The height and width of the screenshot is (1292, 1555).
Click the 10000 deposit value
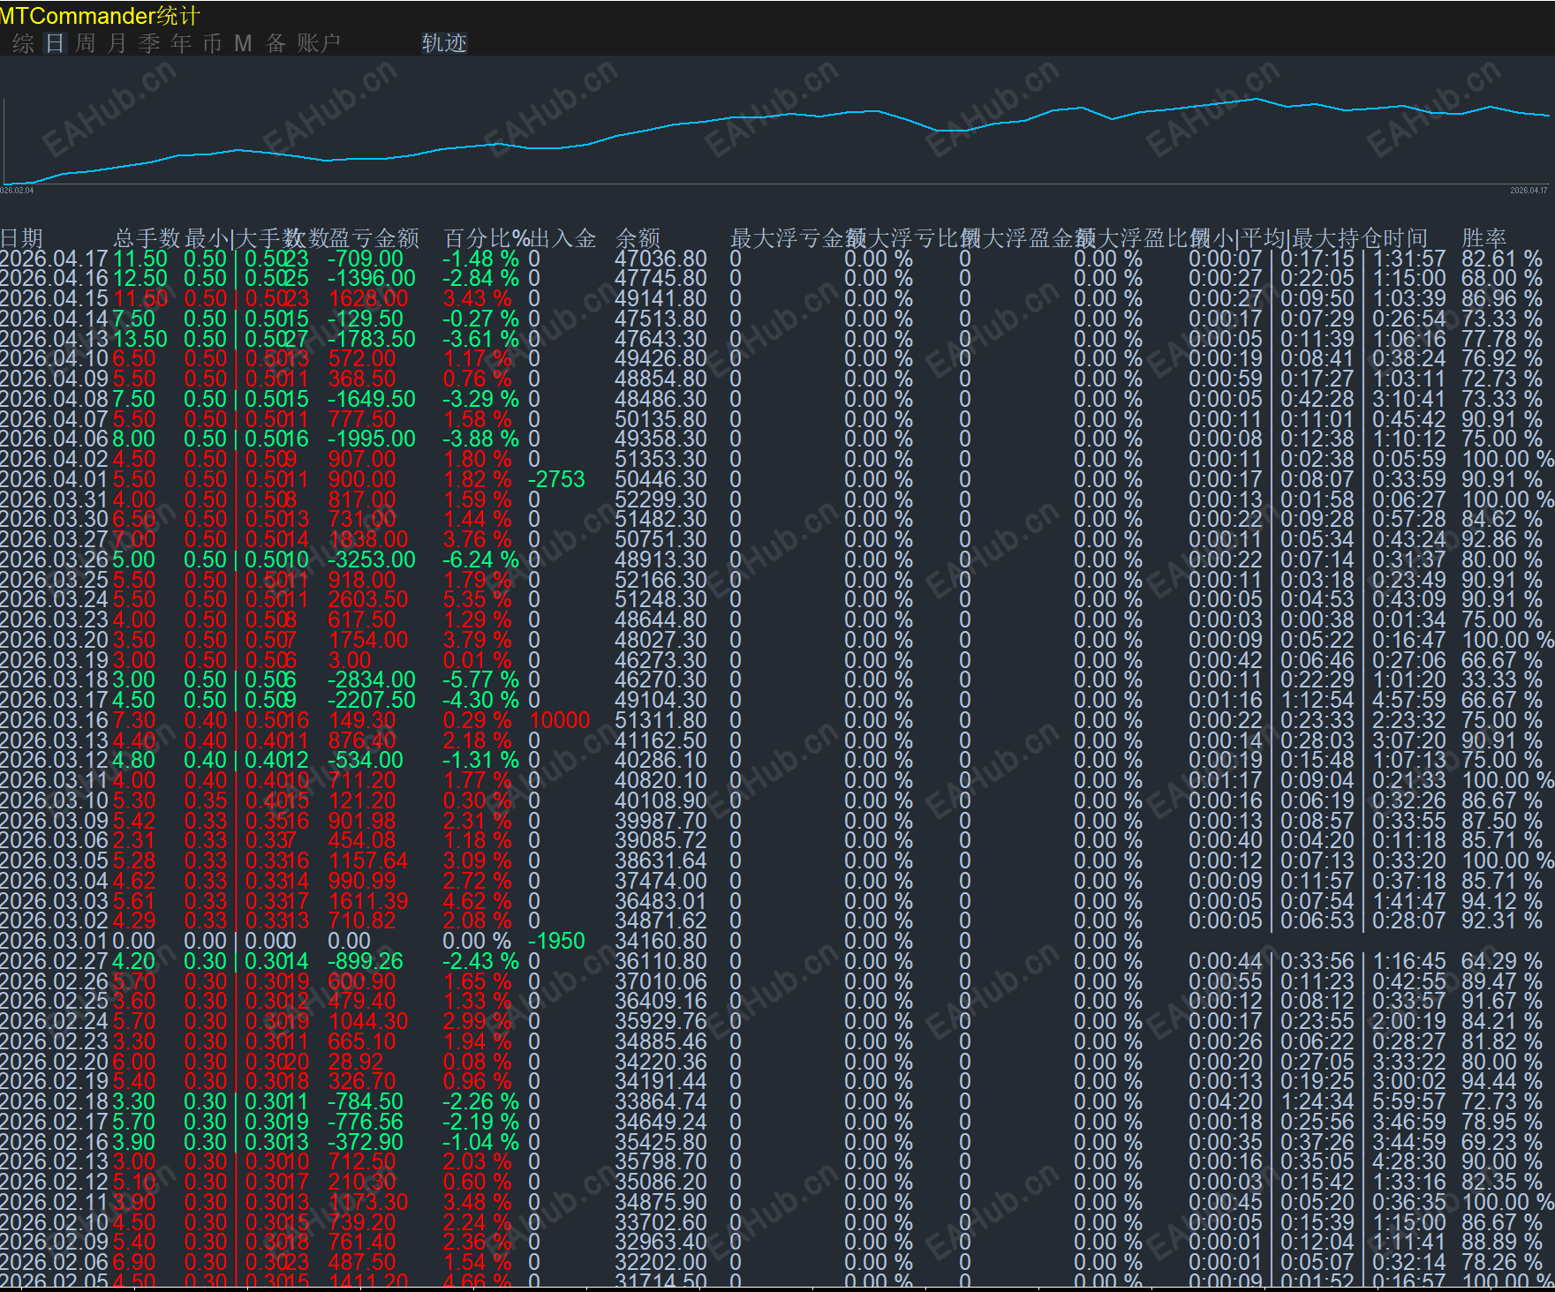(x=559, y=720)
